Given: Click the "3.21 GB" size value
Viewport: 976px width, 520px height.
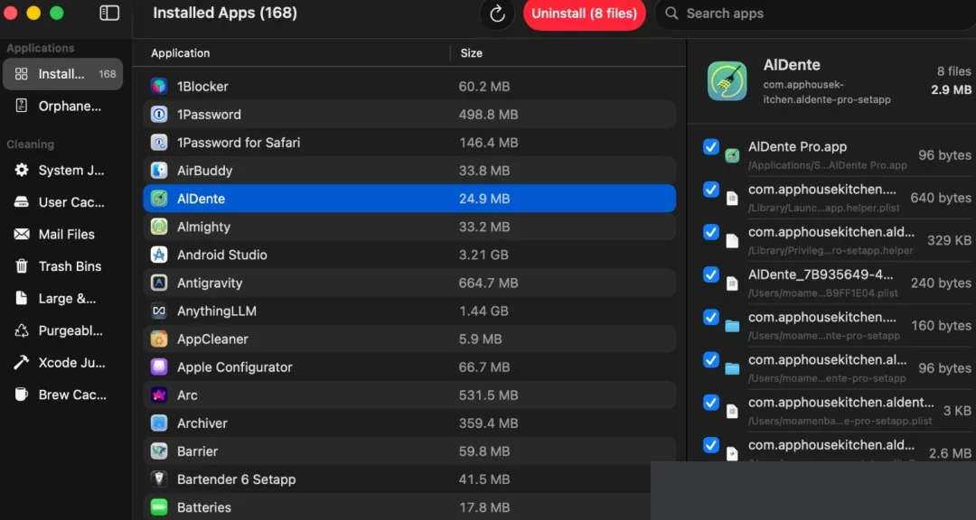Looking at the screenshot, I should 483,255.
